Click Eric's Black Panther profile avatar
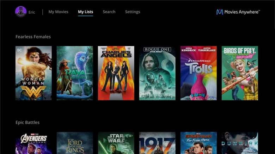 (x=21, y=12)
